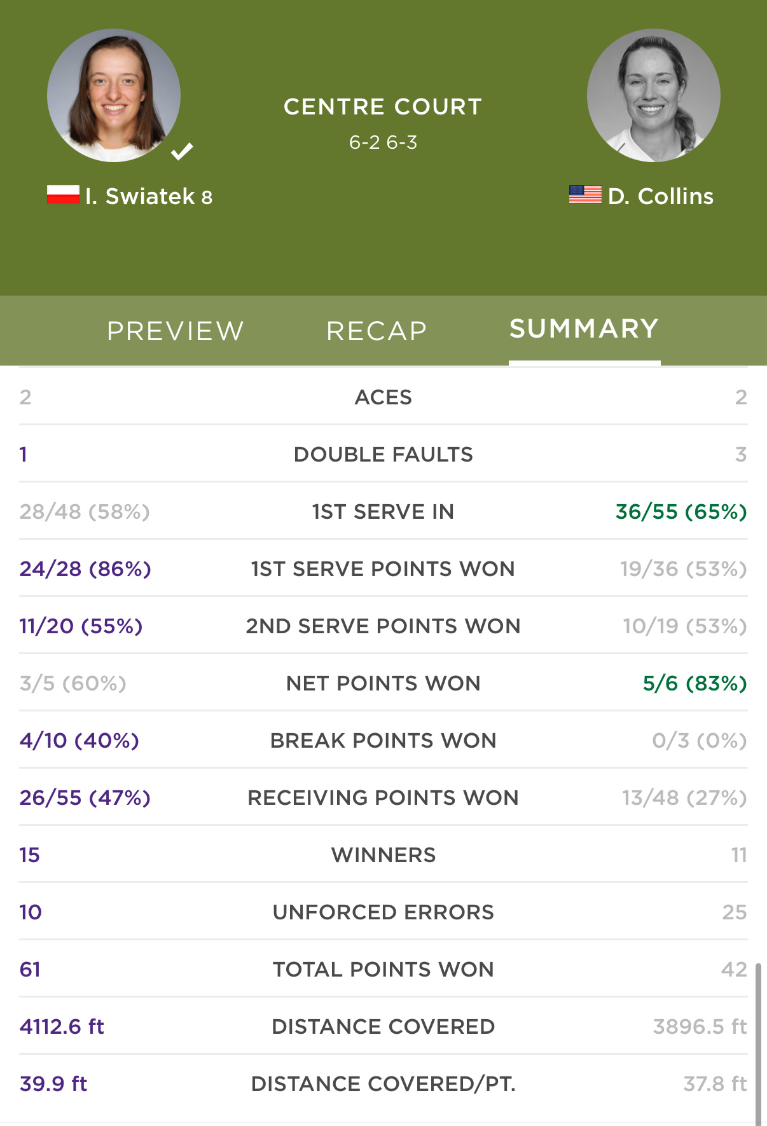Select the Summary tab
767x1126 pixels.
584,329
